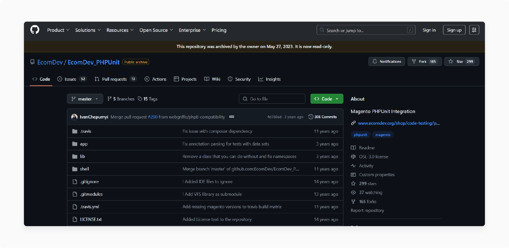Click the stars icon next to 299 stars

(353, 184)
